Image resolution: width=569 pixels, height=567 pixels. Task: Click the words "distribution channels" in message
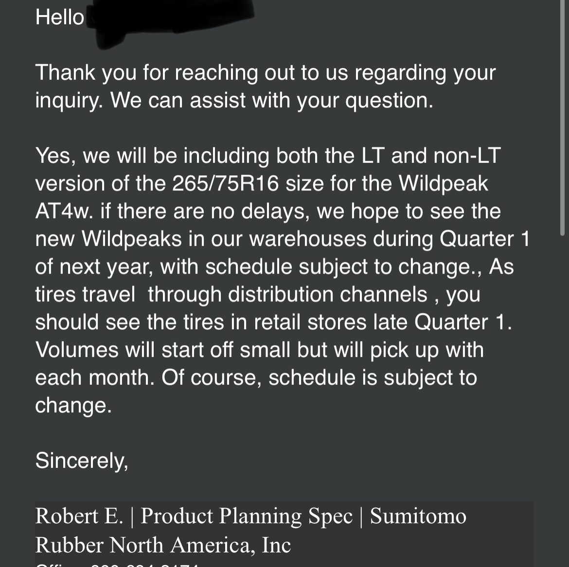(x=328, y=294)
